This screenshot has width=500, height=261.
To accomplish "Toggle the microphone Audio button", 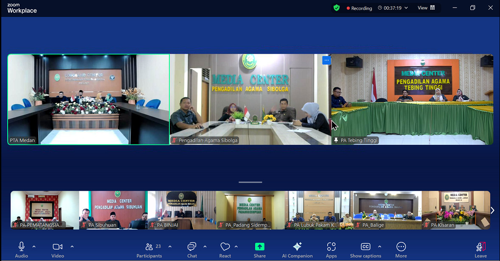I will coord(21,250).
